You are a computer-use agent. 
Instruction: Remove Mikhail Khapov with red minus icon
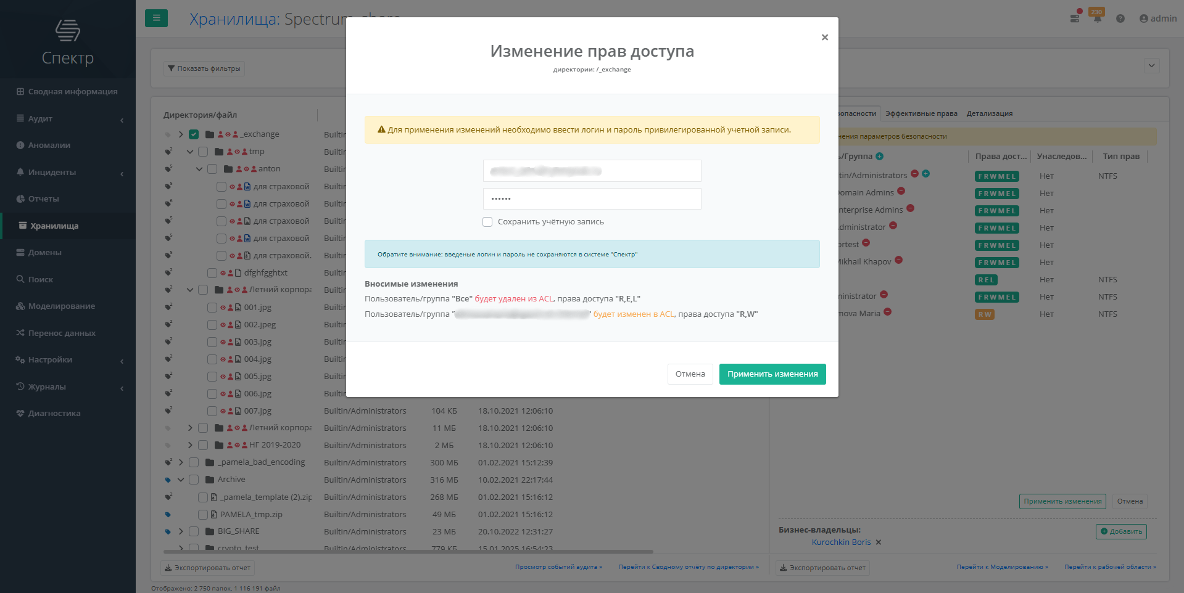(898, 260)
